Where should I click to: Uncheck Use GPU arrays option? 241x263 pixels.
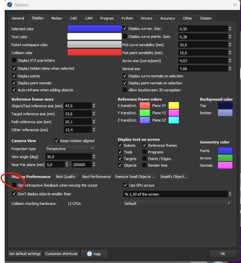(x=125, y=185)
